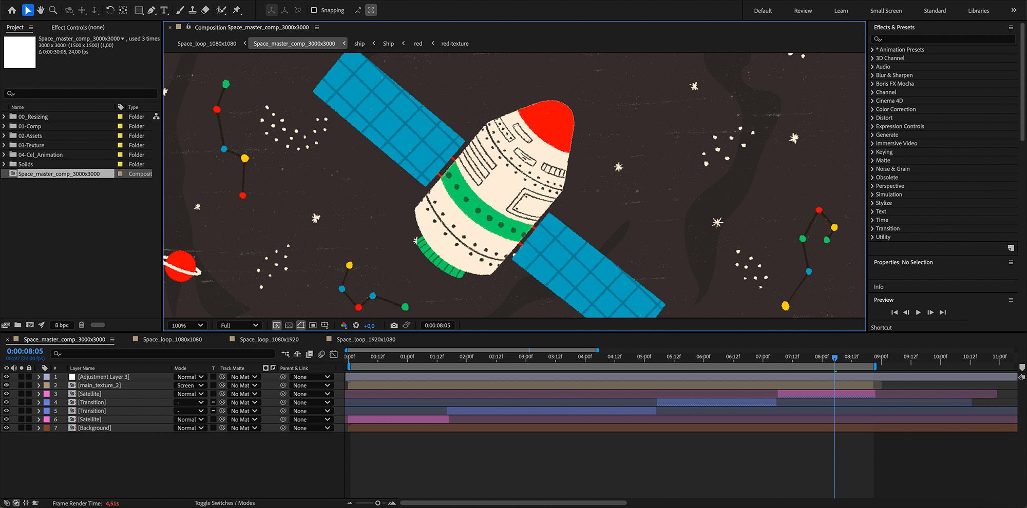Expand the Color Correction effects category

[x=872, y=109]
